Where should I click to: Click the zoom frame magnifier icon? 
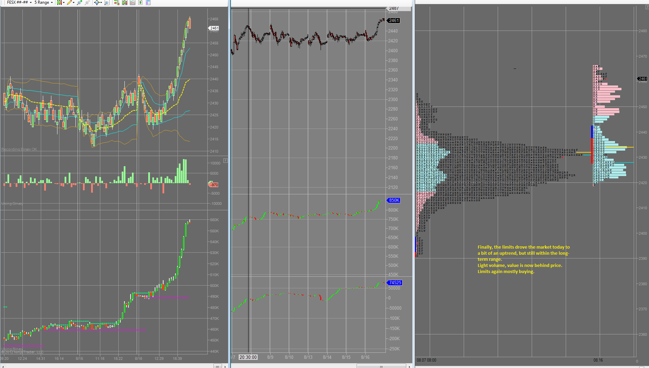coord(107,2)
